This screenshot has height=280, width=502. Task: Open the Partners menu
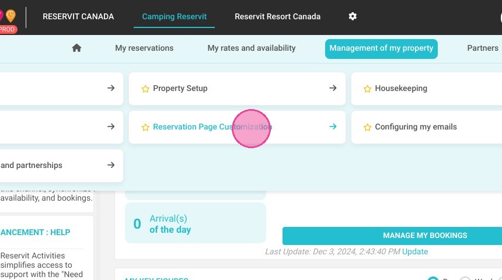(483, 48)
